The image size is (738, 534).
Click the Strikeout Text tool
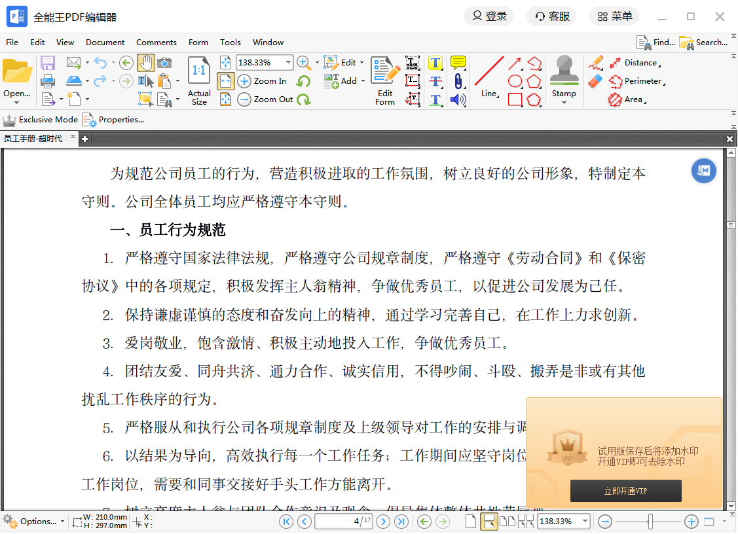pos(435,82)
